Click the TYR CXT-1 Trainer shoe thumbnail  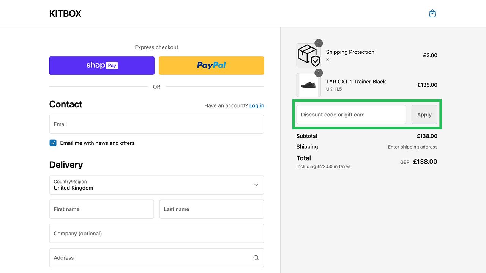[x=308, y=85]
